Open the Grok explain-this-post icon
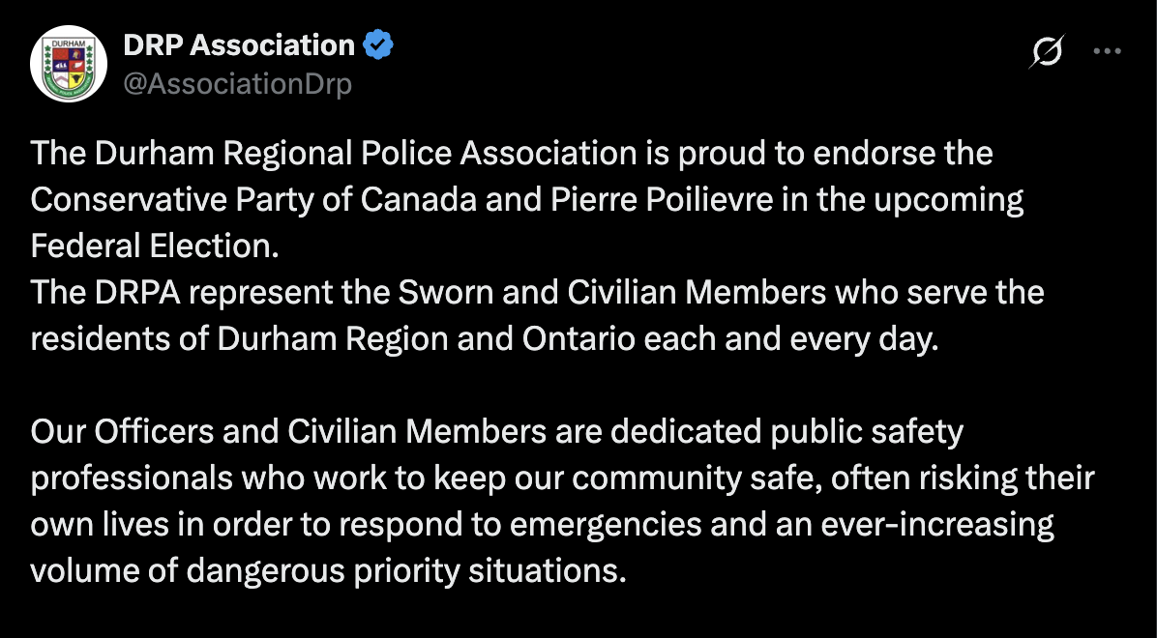This screenshot has height=638, width=1157. point(1047,51)
